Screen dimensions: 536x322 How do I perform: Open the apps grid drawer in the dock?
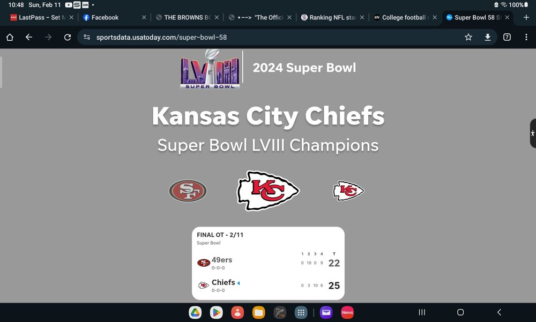tap(301, 312)
